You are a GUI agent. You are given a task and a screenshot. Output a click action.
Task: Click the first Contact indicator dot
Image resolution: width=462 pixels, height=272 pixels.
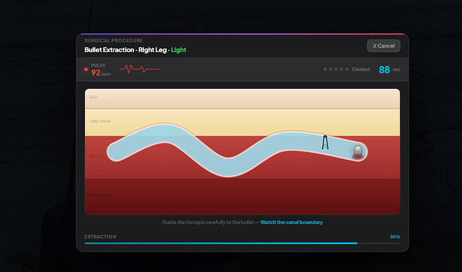325,69
